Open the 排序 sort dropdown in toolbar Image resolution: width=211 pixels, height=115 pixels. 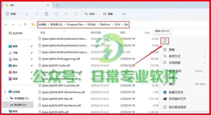pyautogui.click(x=91, y=14)
